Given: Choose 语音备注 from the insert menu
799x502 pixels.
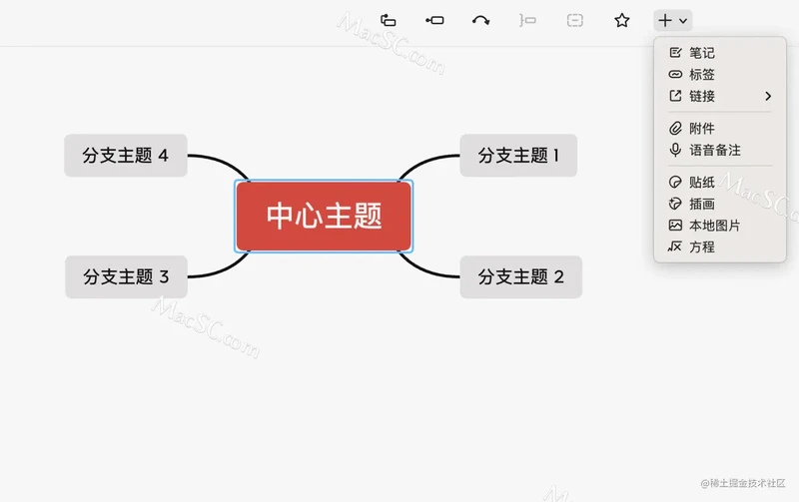Looking at the screenshot, I should coord(719,150).
